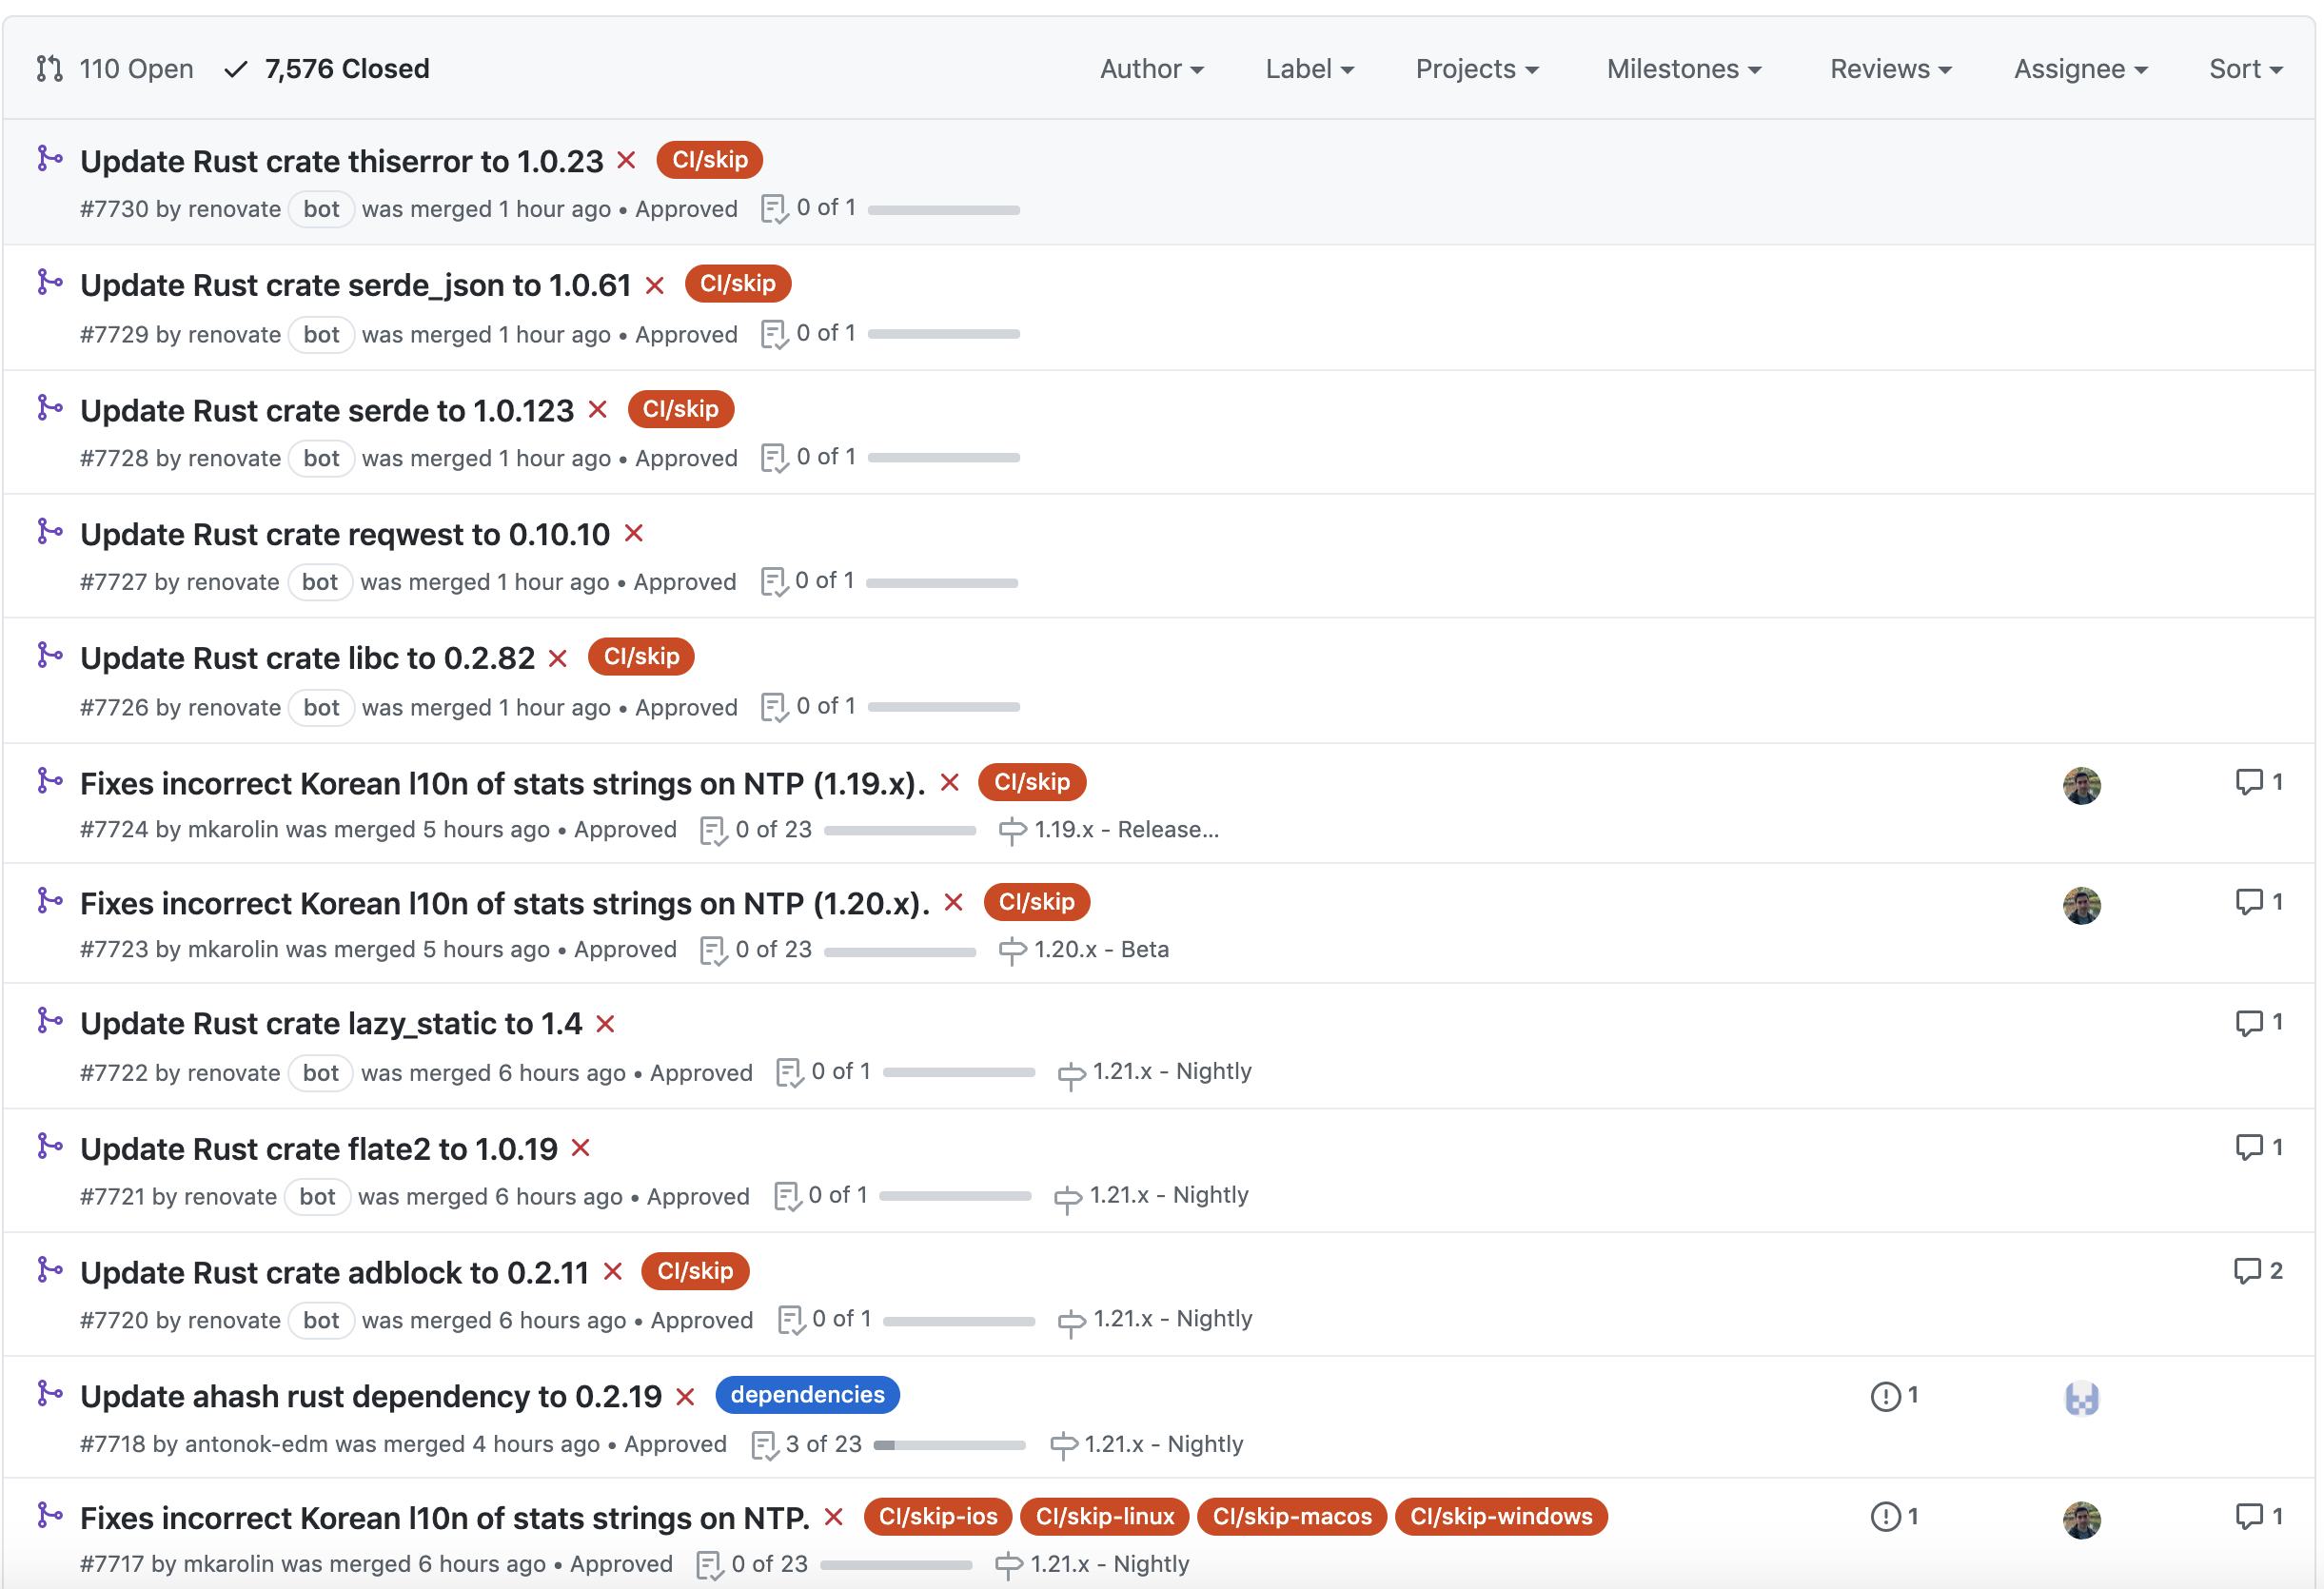Open the comments icon on adblock PR
Image resolution: width=2324 pixels, height=1589 pixels.
click(x=2247, y=1271)
